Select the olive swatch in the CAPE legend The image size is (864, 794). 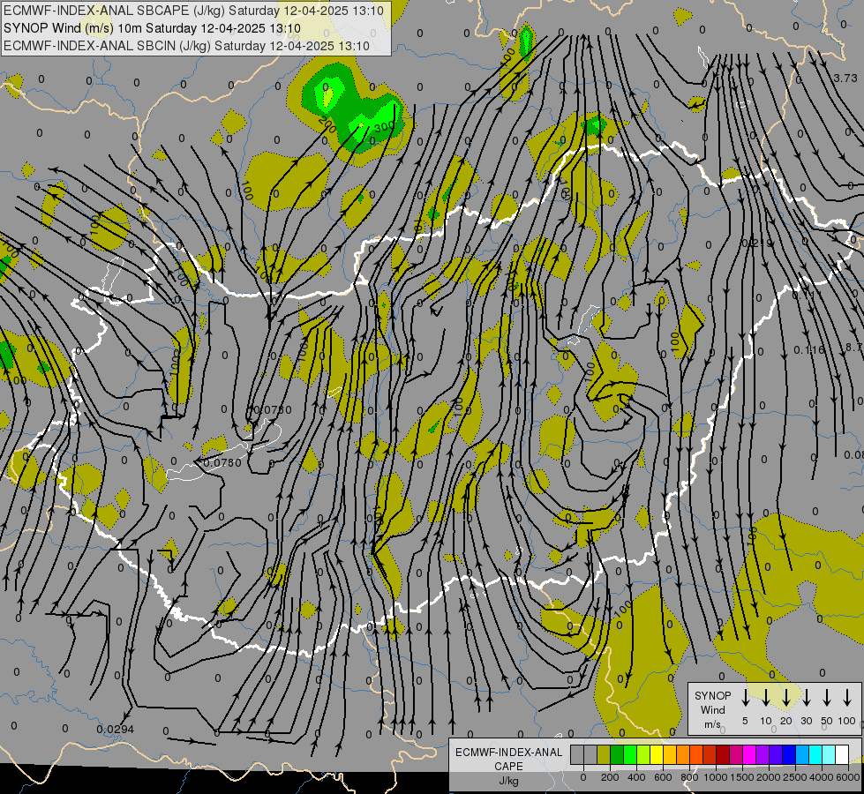click(604, 754)
